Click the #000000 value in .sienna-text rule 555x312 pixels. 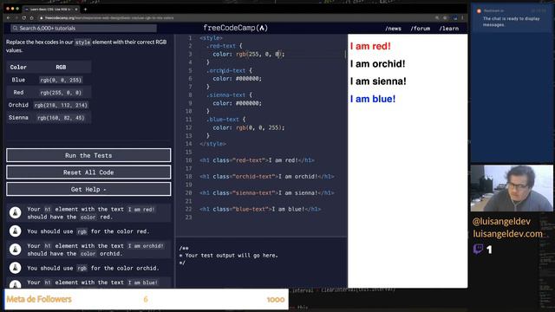point(249,103)
